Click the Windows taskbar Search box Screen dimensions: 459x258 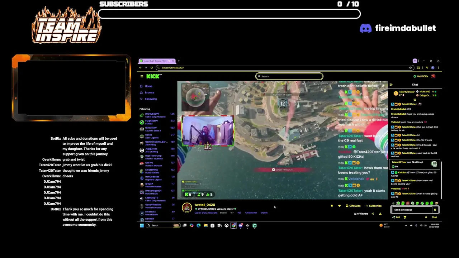coord(163,225)
